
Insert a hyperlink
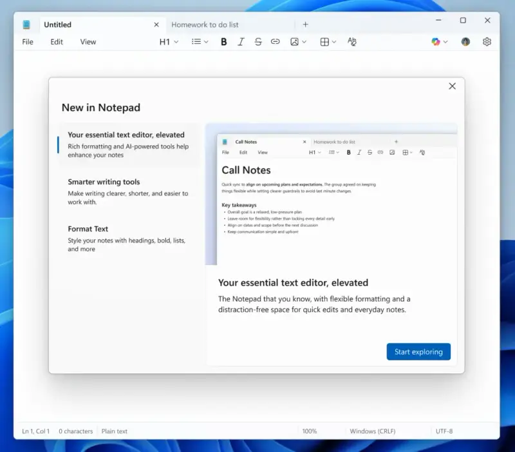point(275,41)
